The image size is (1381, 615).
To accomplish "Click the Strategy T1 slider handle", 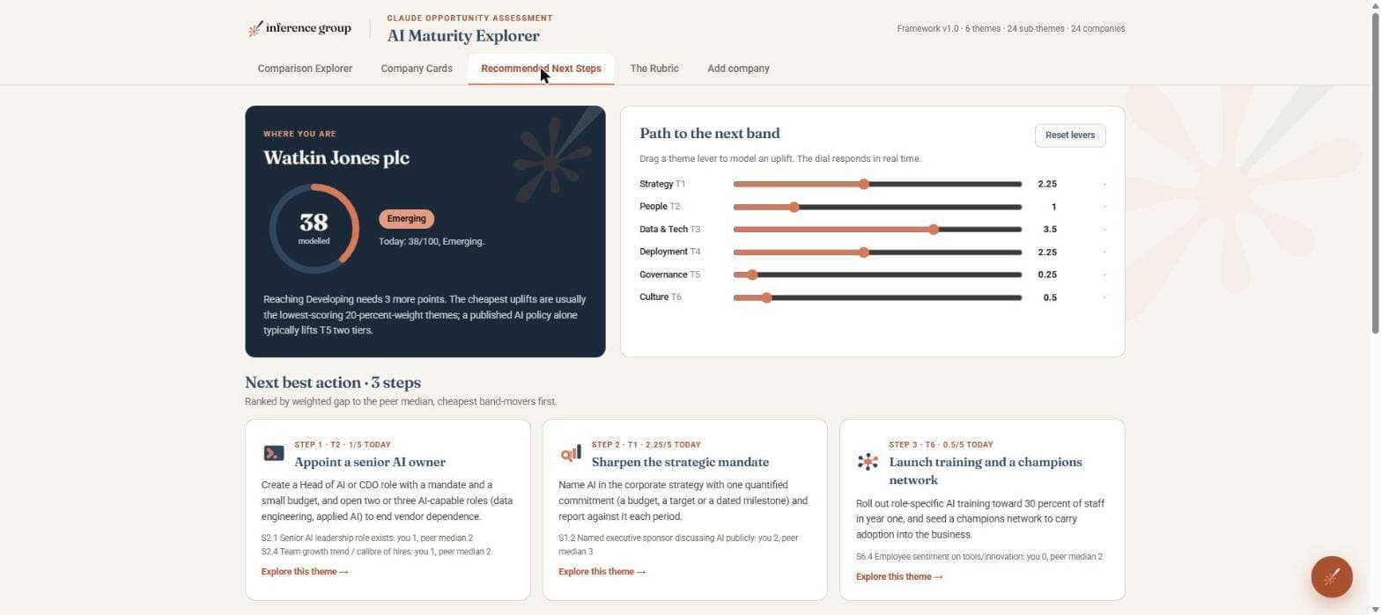I will (864, 184).
